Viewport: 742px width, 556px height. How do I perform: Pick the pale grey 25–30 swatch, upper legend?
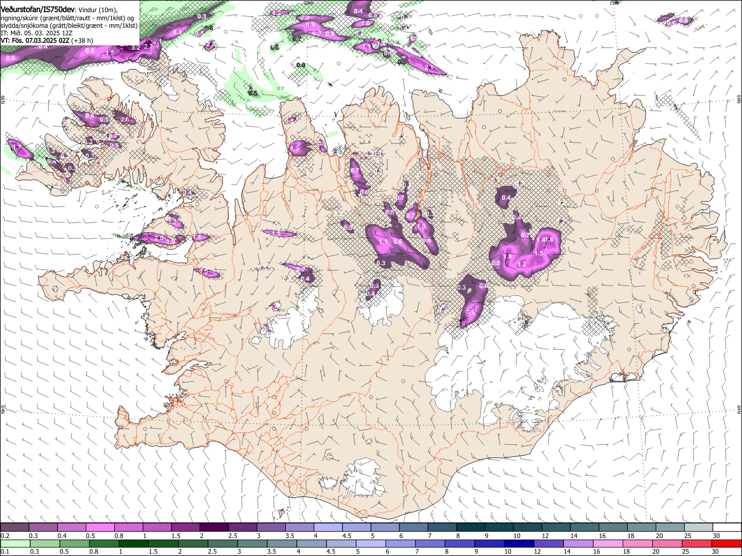click(x=698, y=527)
